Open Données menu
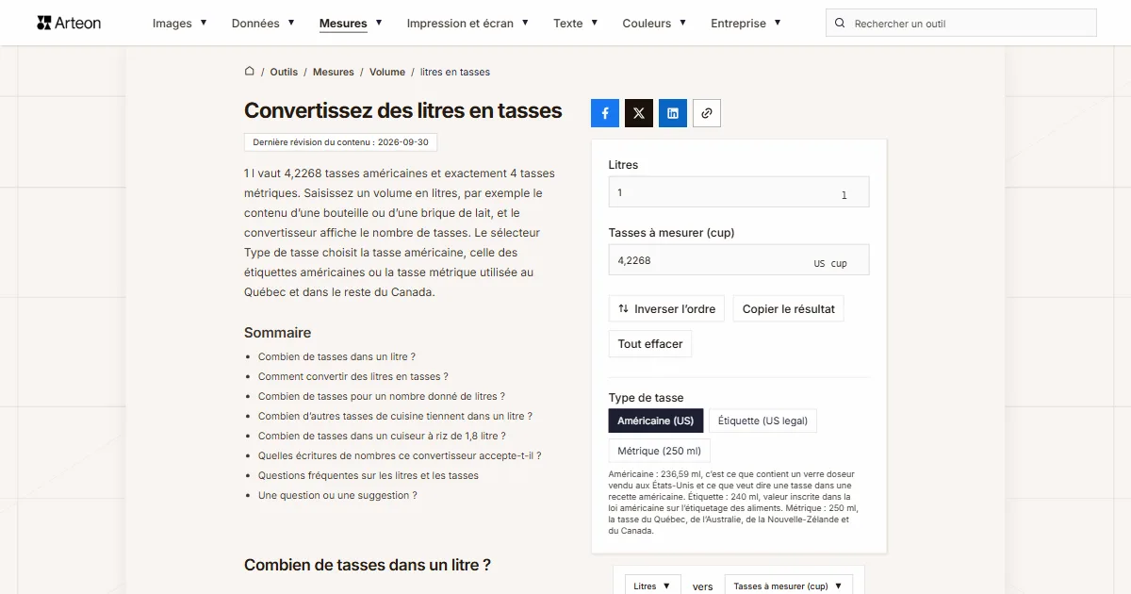The width and height of the screenshot is (1131, 594). coord(263,23)
